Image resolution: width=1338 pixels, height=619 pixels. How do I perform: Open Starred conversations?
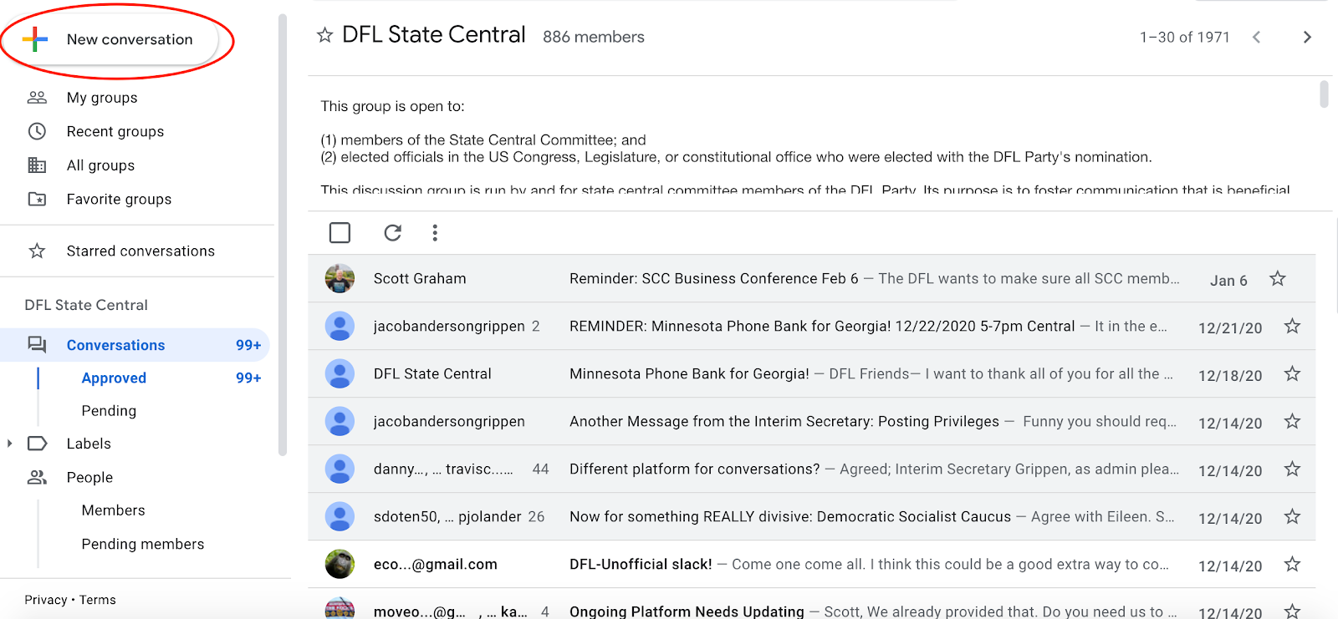click(140, 251)
